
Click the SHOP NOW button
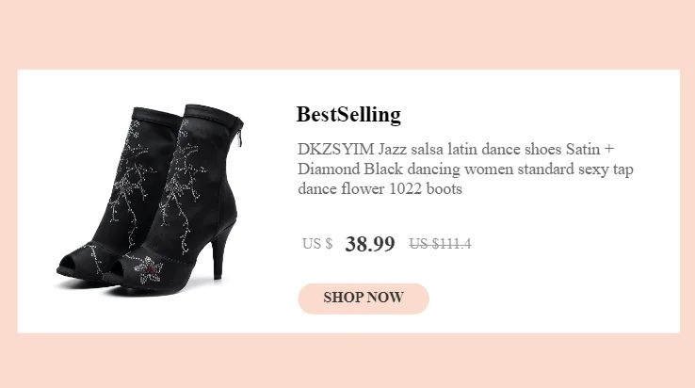point(364,299)
